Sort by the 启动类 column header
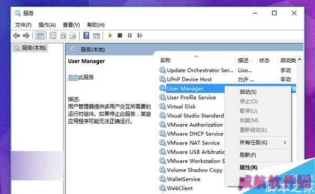This screenshot has height=194, width=315. pos(288,60)
